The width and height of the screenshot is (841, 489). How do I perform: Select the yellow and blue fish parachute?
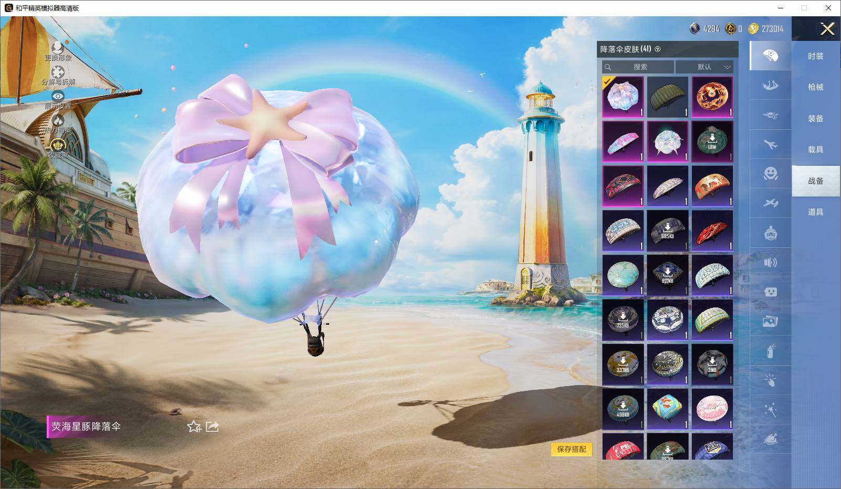(x=668, y=409)
